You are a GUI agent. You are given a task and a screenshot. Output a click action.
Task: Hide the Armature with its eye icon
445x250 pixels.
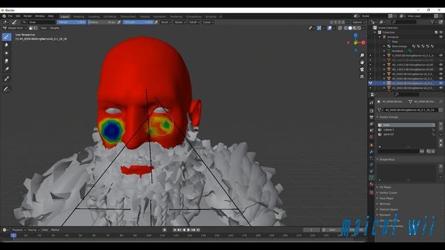click(x=441, y=37)
